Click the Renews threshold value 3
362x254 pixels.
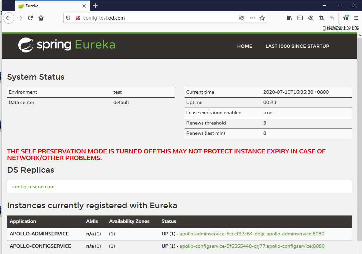[x=265, y=123]
